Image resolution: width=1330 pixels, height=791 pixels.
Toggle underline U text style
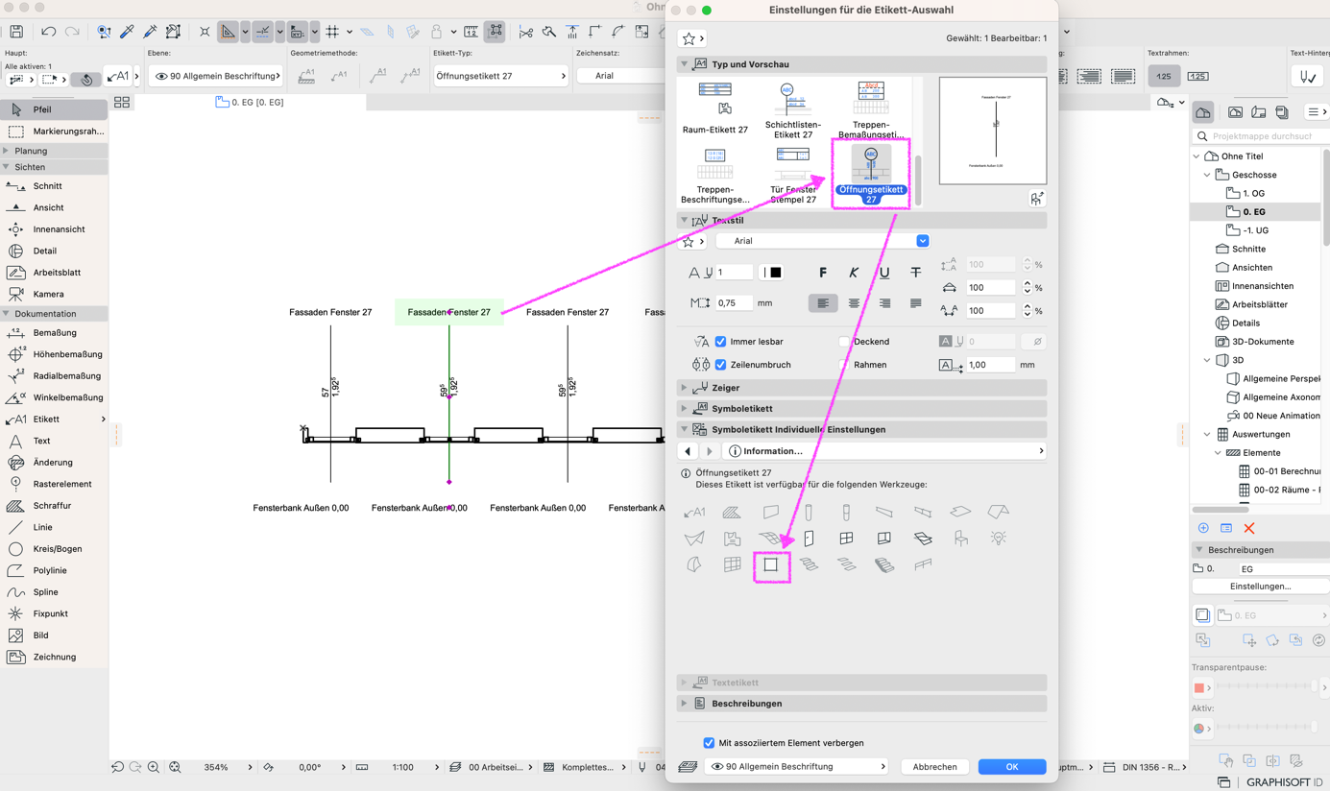(x=884, y=273)
